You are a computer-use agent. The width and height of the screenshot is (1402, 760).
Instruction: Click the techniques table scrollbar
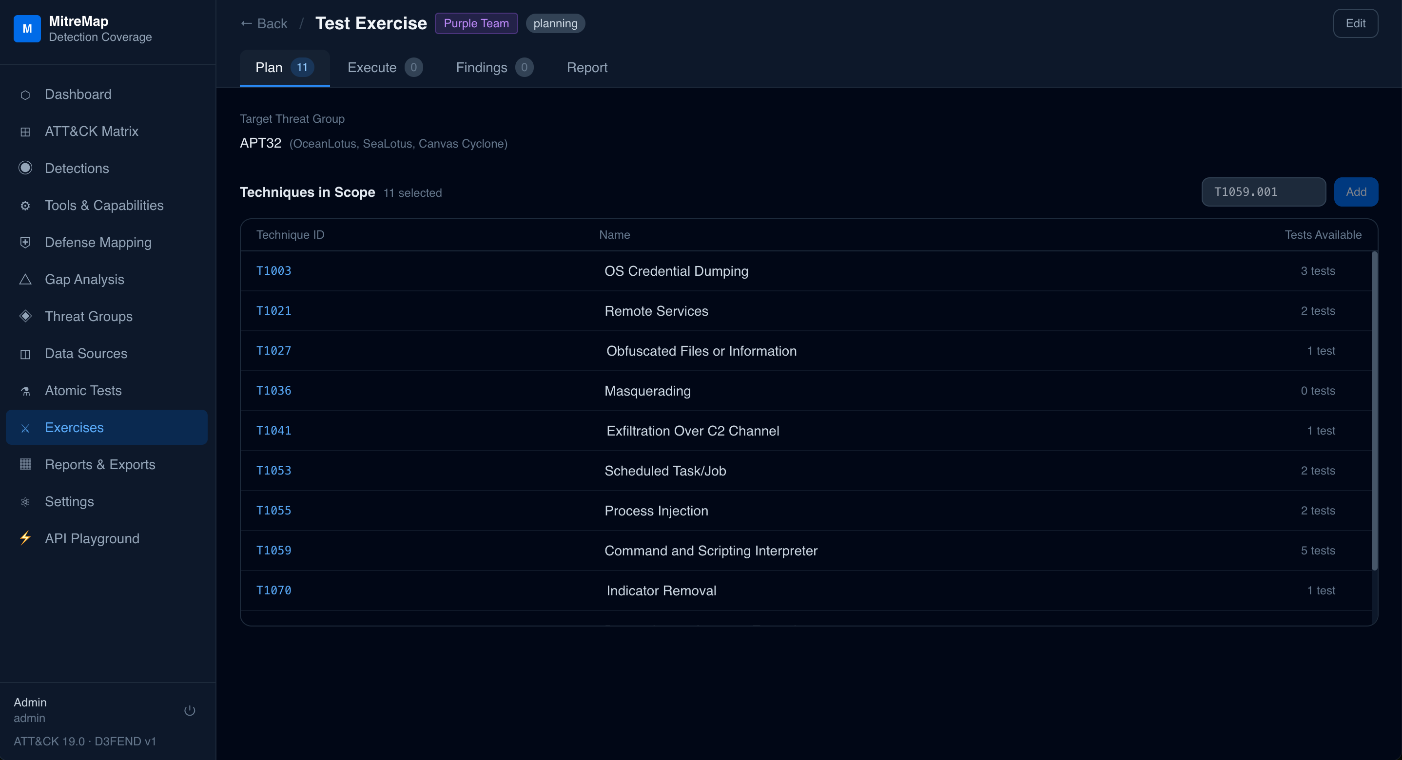[x=1374, y=411]
